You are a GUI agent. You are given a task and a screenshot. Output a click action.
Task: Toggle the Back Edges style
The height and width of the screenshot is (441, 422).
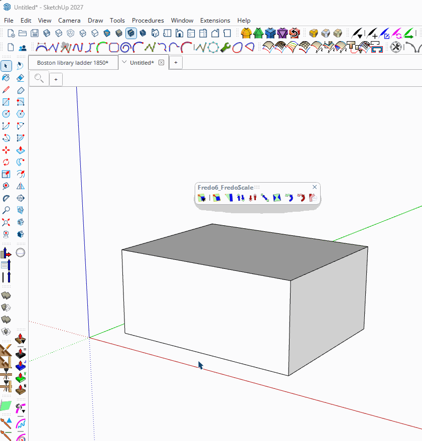[59, 33]
